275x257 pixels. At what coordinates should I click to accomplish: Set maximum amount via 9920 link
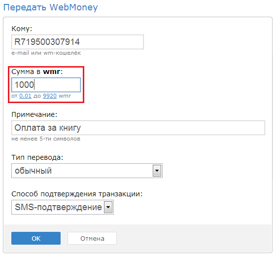point(50,96)
